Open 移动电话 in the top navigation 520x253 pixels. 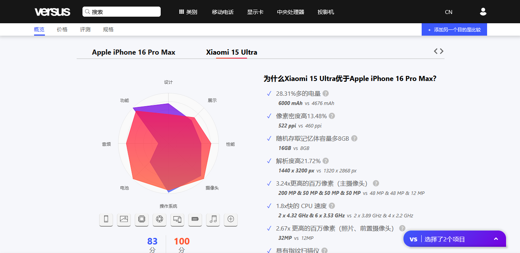coord(223,12)
